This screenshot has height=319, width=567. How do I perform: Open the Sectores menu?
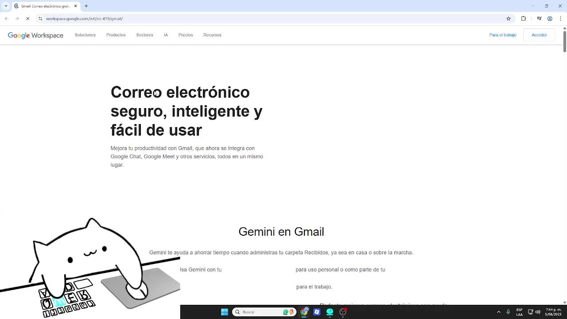pyautogui.click(x=145, y=35)
